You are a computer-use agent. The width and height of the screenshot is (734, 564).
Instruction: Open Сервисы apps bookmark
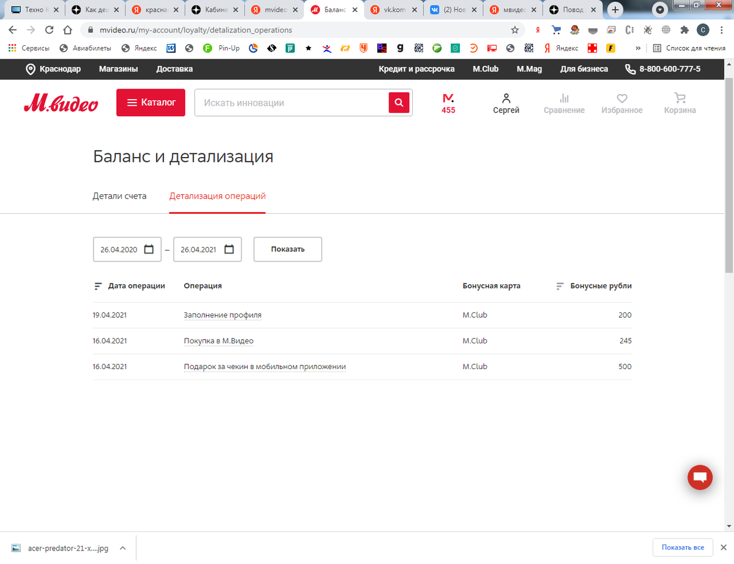[29, 48]
